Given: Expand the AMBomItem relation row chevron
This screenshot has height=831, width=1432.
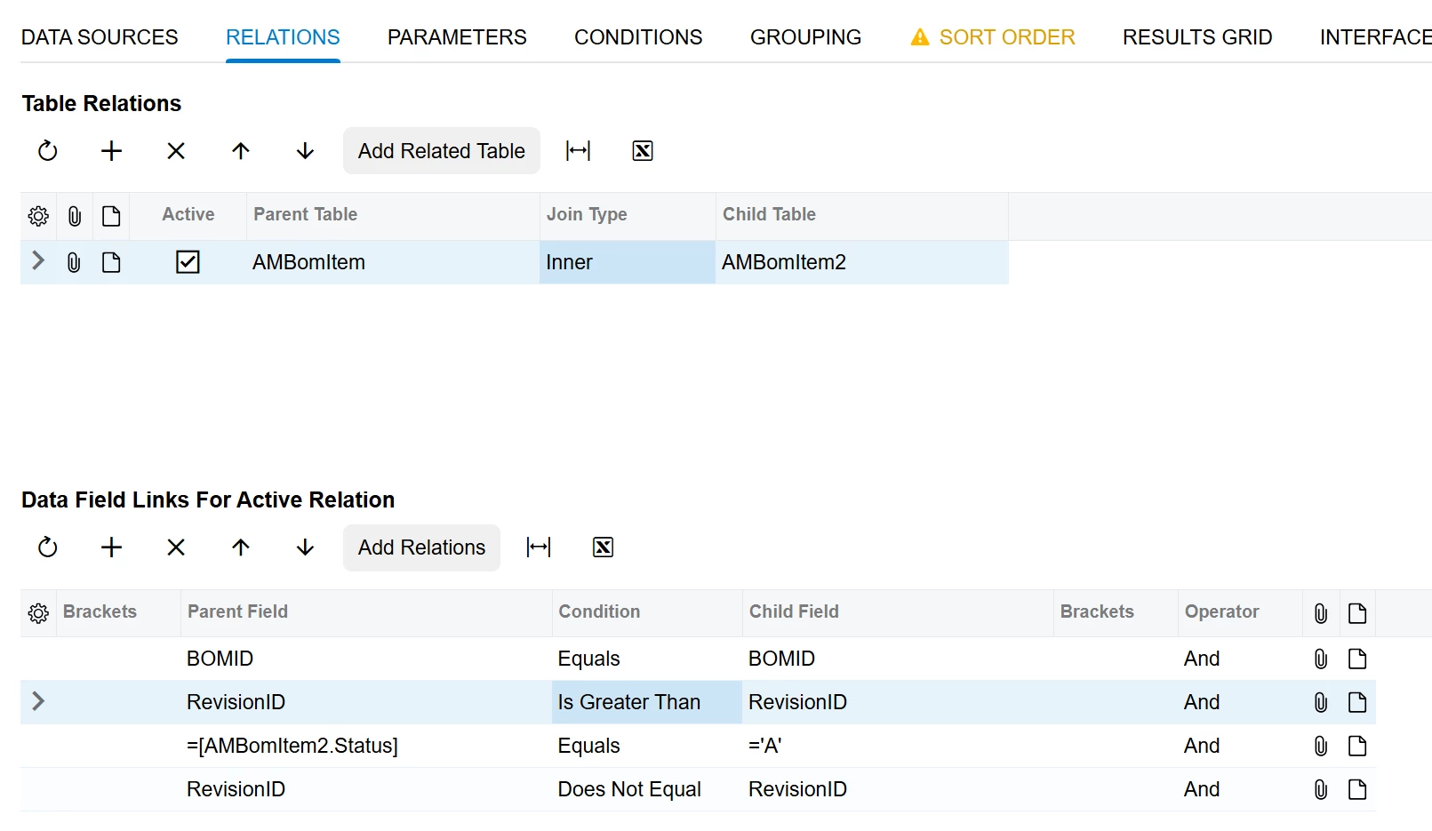Looking at the screenshot, I should tap(38, 261).
